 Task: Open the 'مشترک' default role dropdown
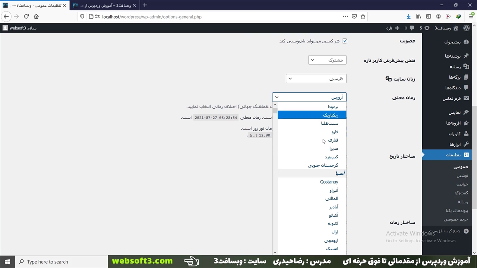tap(327, 60)
